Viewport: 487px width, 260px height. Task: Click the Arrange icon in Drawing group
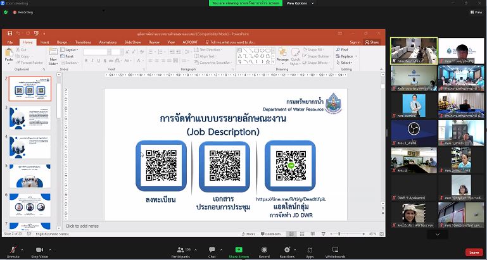[x=282, y=52]
